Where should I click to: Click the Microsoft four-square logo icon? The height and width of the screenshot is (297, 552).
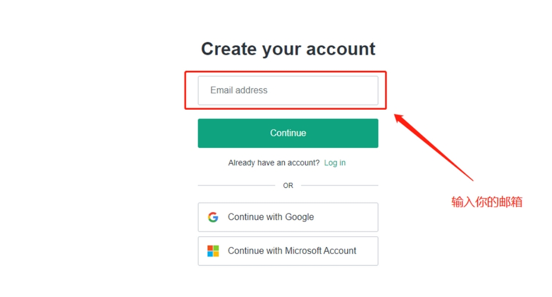pyautogui.click(x=213, y=251)
